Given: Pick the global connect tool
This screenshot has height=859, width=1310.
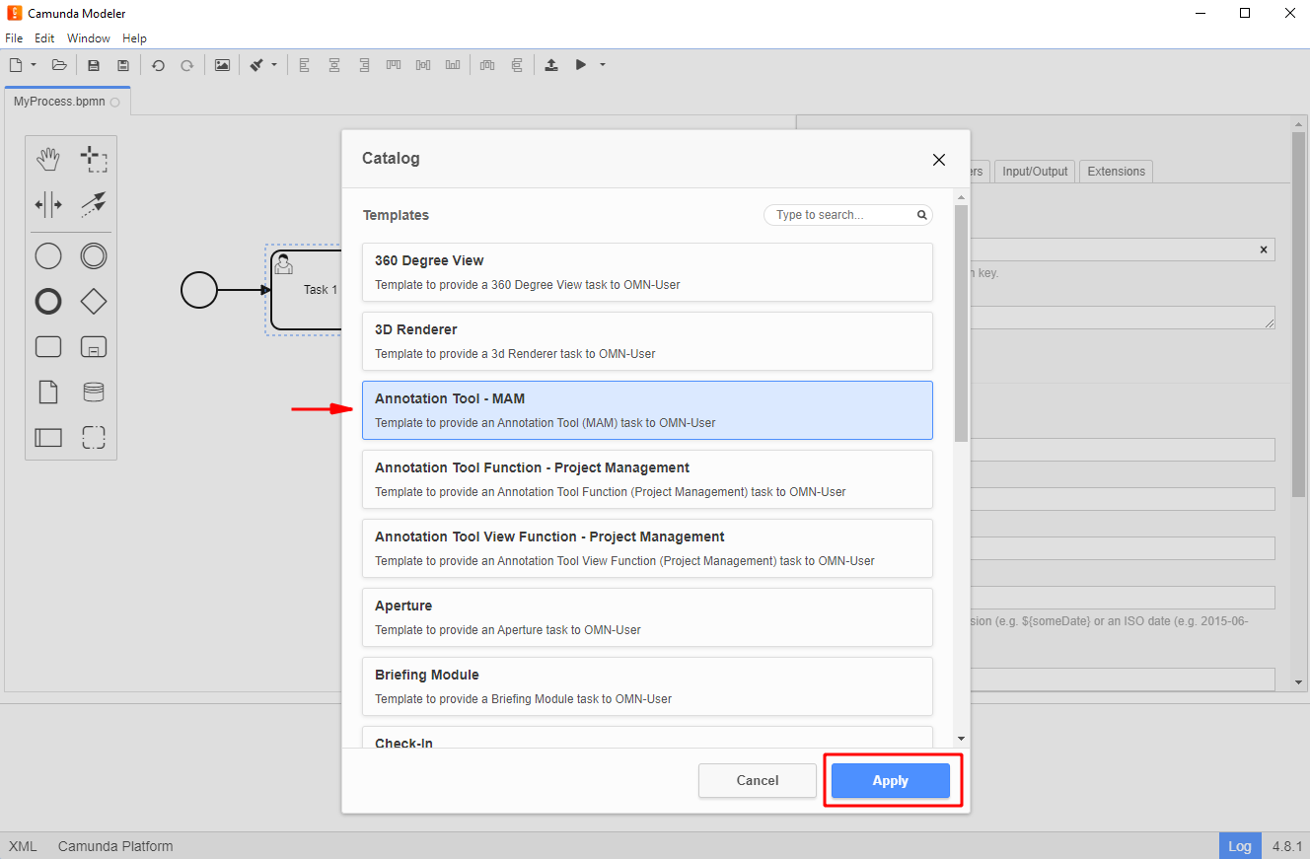Looking at the screenshot, I should [x=94, y=205].
